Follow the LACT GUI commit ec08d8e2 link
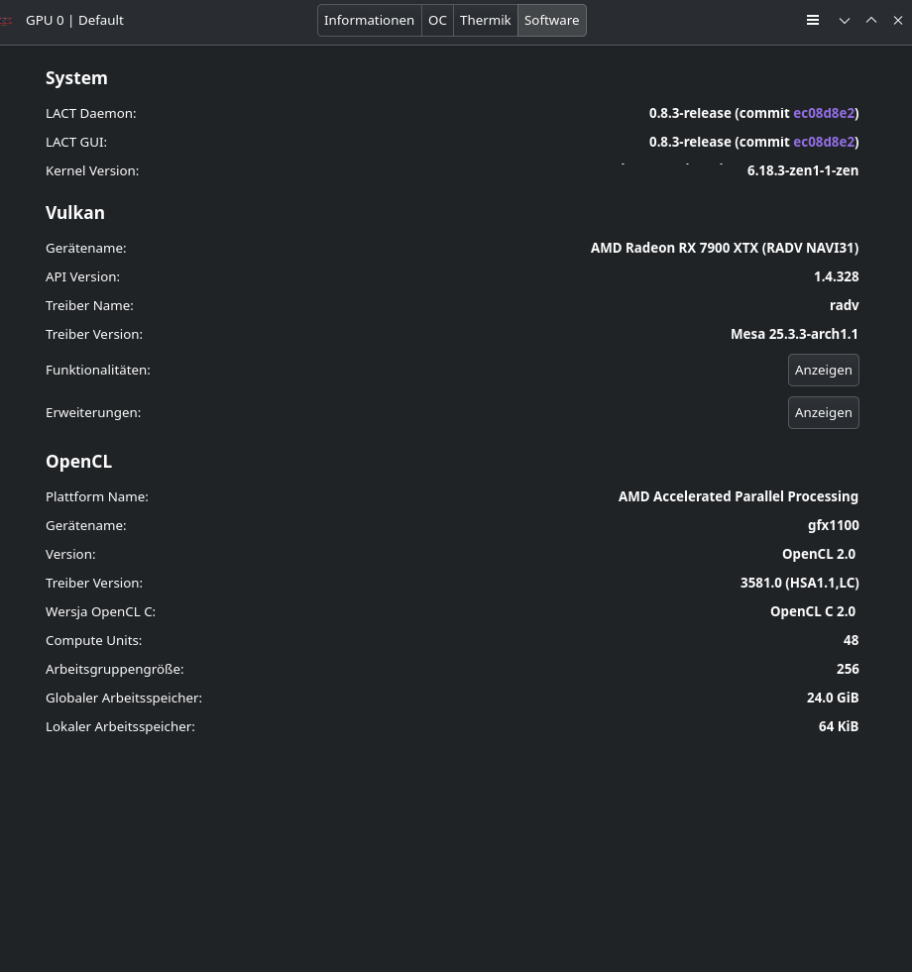 pos(823,142)
